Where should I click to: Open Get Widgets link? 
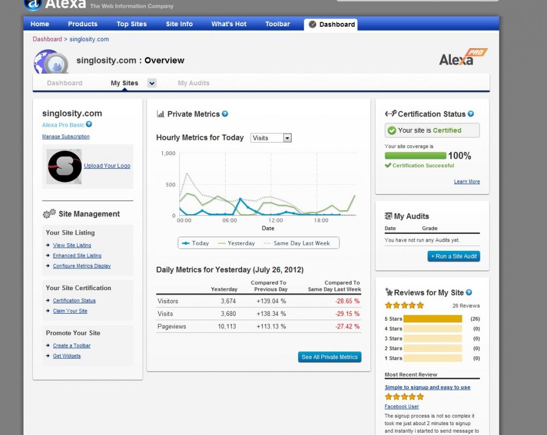67,356
